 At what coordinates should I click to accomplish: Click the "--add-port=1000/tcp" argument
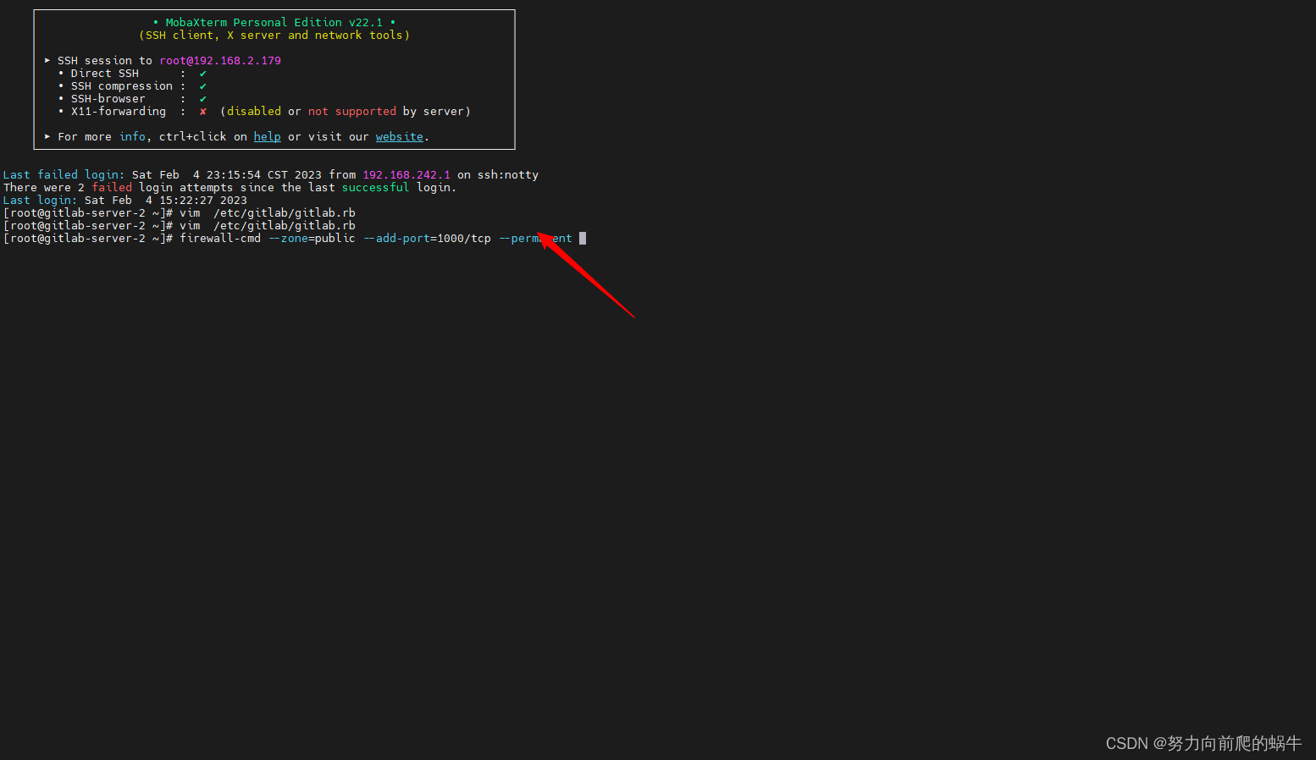(427, 239)
